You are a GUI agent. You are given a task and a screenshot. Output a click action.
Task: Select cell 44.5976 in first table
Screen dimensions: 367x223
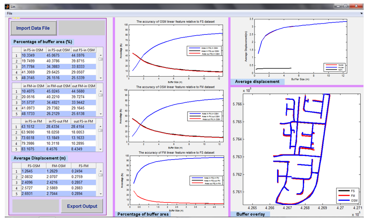click(x=84, y=55)
